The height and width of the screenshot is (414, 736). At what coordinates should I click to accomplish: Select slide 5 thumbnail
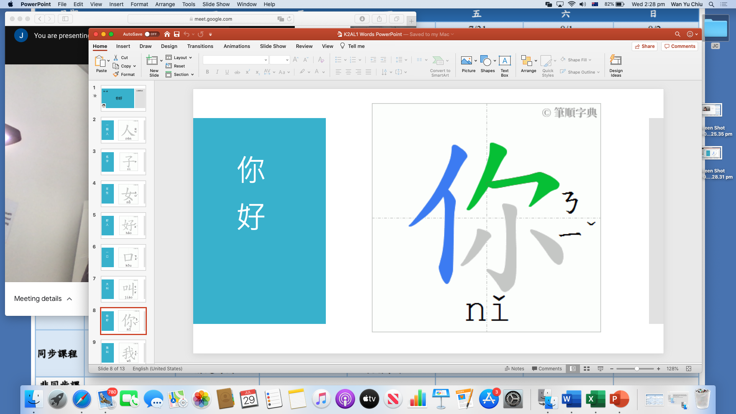point(123,225)
